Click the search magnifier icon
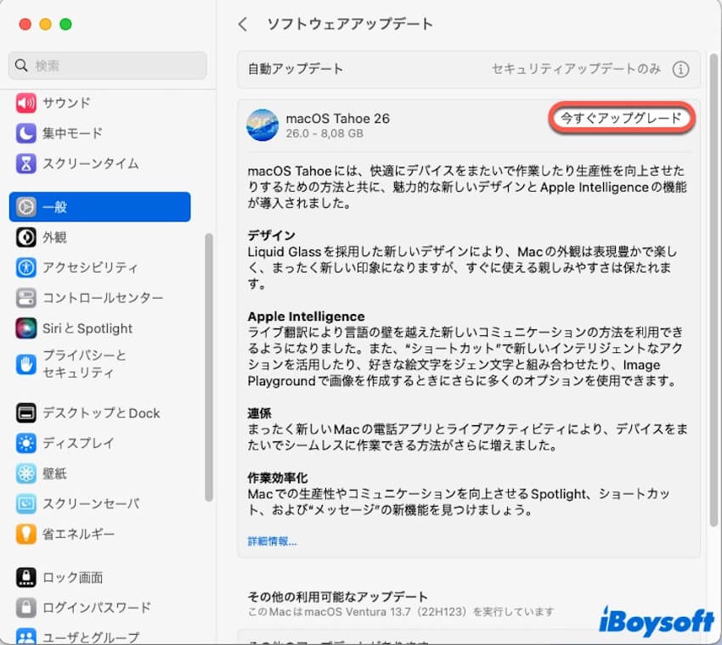 pos(21,65)
